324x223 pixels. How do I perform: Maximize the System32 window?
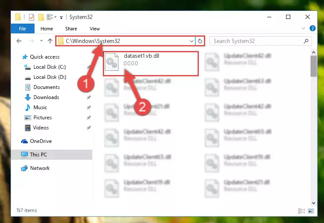coord(288,17)
